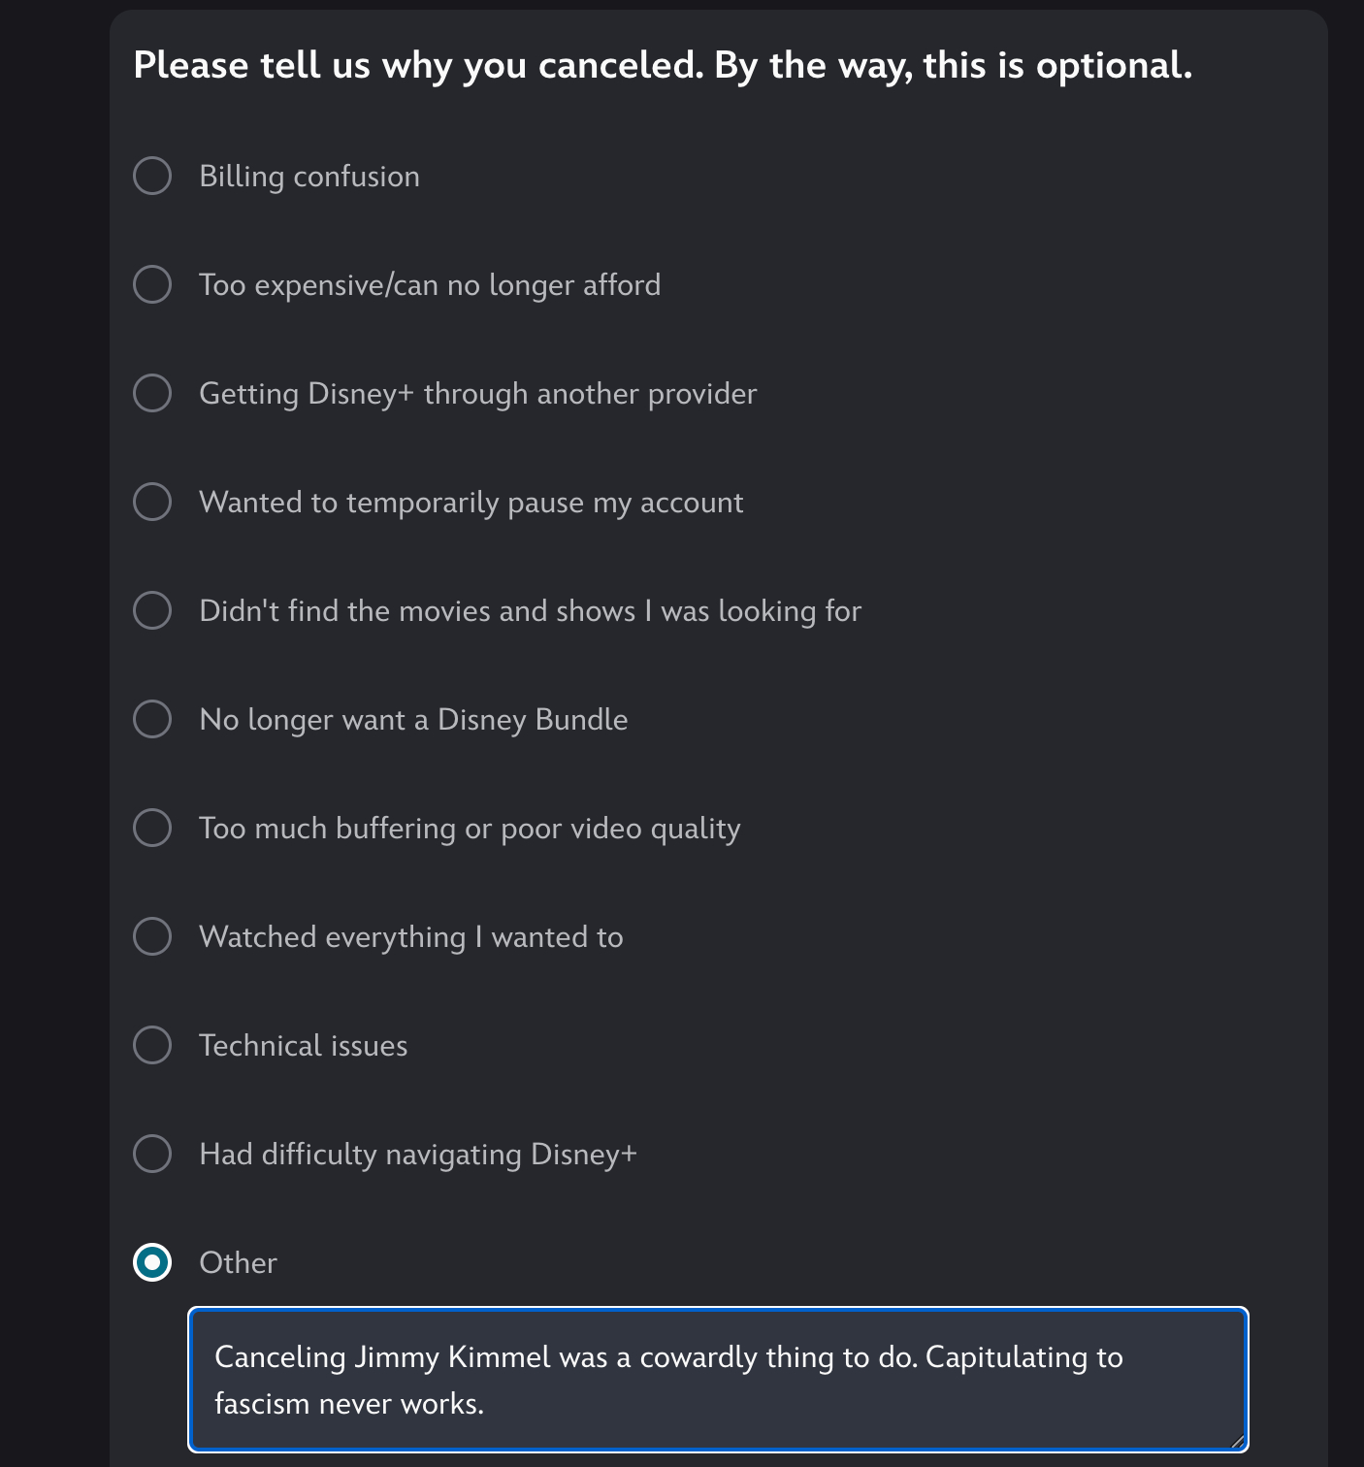Select radio circle for Getting Disney+ through another provider
This screenshot has width=1364, height=1467.
coord(152,393)
